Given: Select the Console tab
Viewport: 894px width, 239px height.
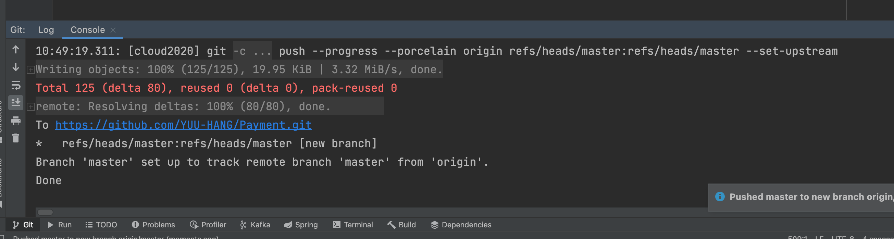Looking at the screenshot, I should [87, 30].
